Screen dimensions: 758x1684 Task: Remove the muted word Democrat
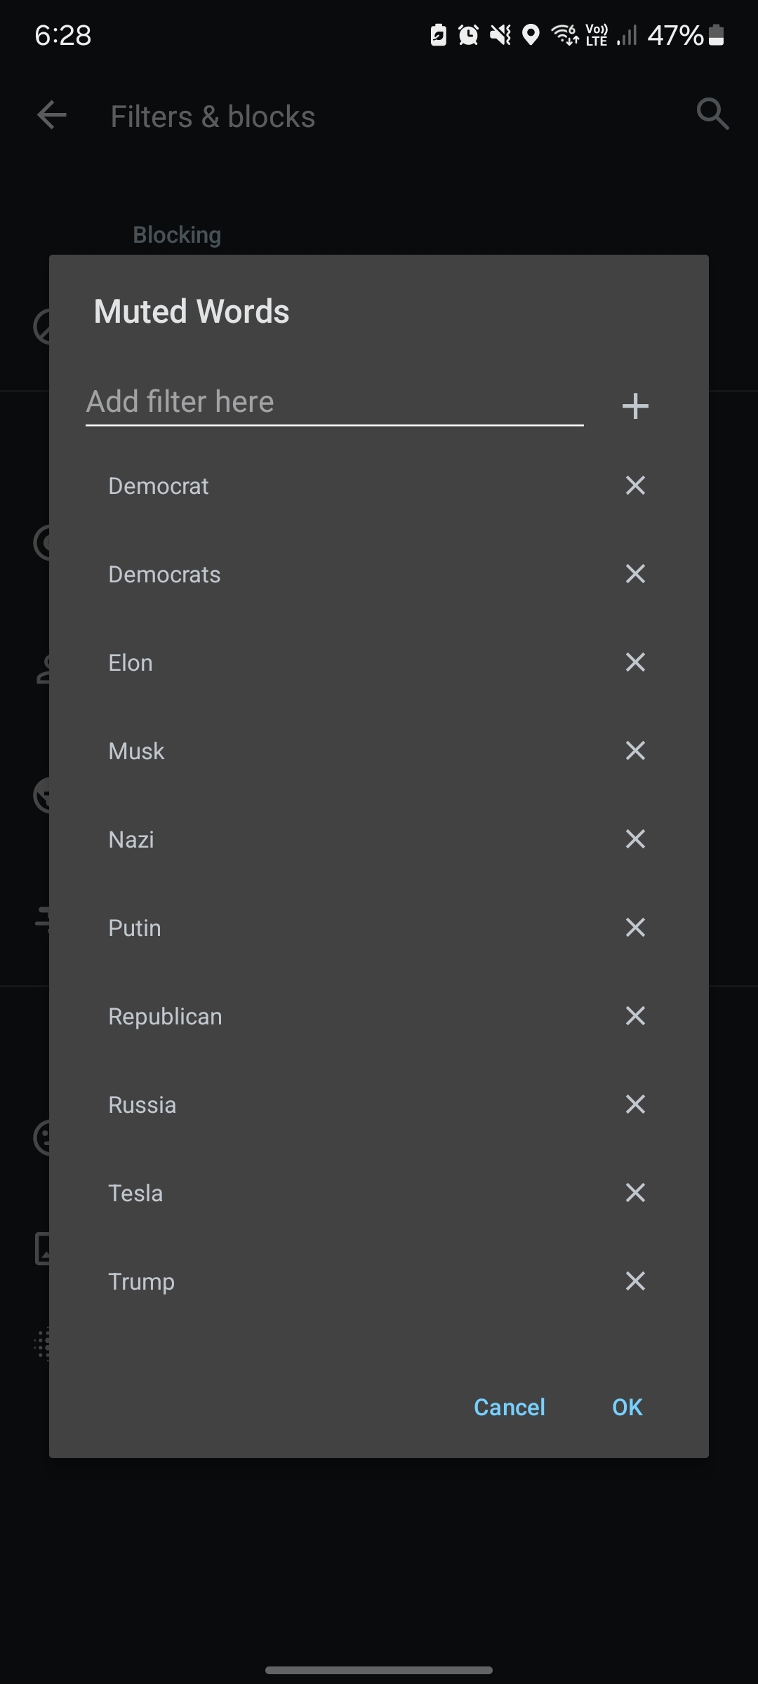[x=635, y=486]
